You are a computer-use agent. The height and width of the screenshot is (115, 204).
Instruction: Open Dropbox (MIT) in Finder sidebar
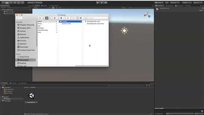coord(24,28)
